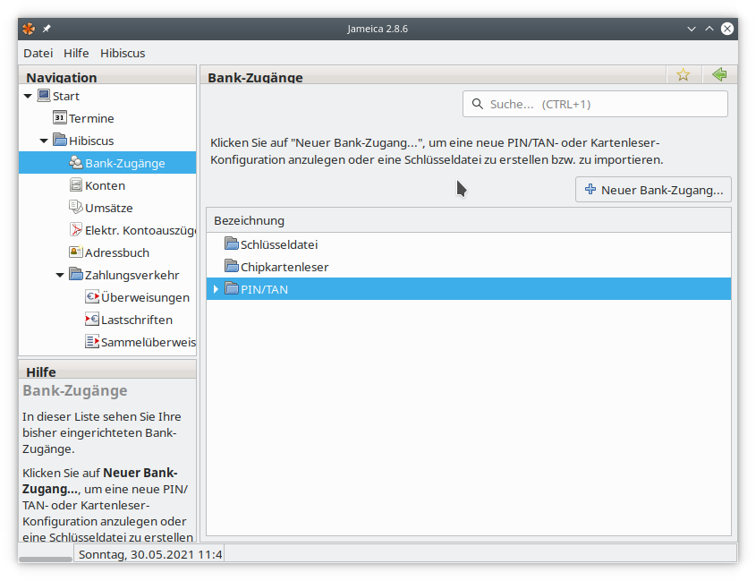Pin the window using the pin icon

pyautogui.click(x=47, y=29)
